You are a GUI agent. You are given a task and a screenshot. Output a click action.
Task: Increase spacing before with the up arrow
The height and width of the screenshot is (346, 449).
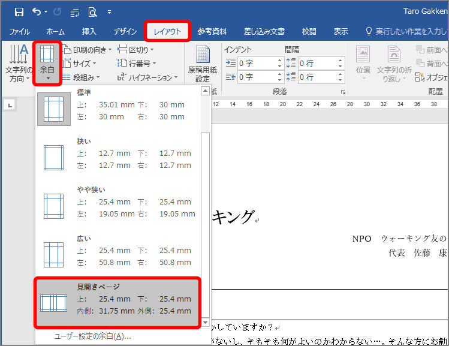click(x=340, y=61)
